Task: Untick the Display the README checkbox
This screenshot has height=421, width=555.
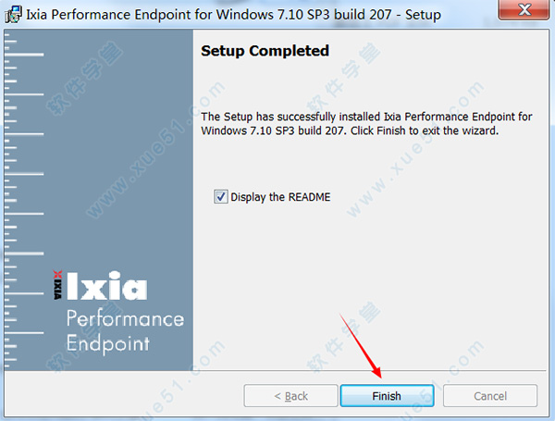Action: 220,196
